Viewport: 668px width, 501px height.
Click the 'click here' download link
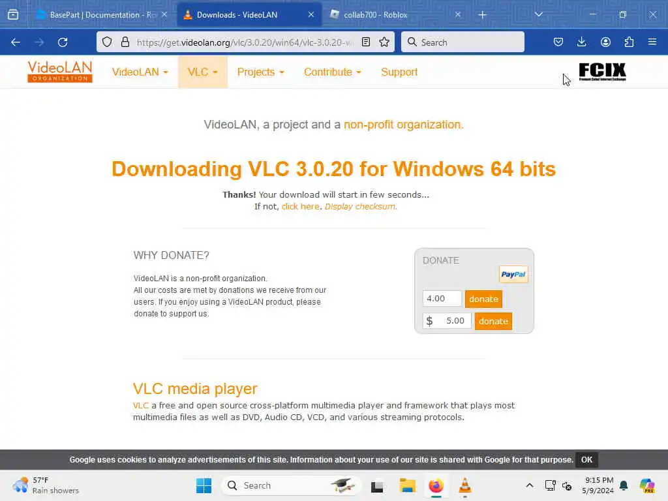pyautogui.click(x=300, y=207)
